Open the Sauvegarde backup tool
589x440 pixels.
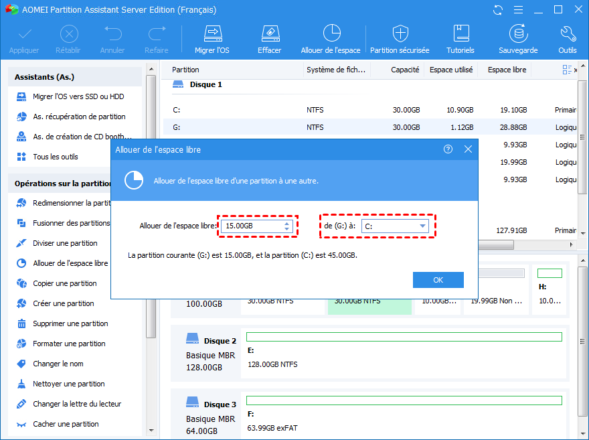click(518, 39)
